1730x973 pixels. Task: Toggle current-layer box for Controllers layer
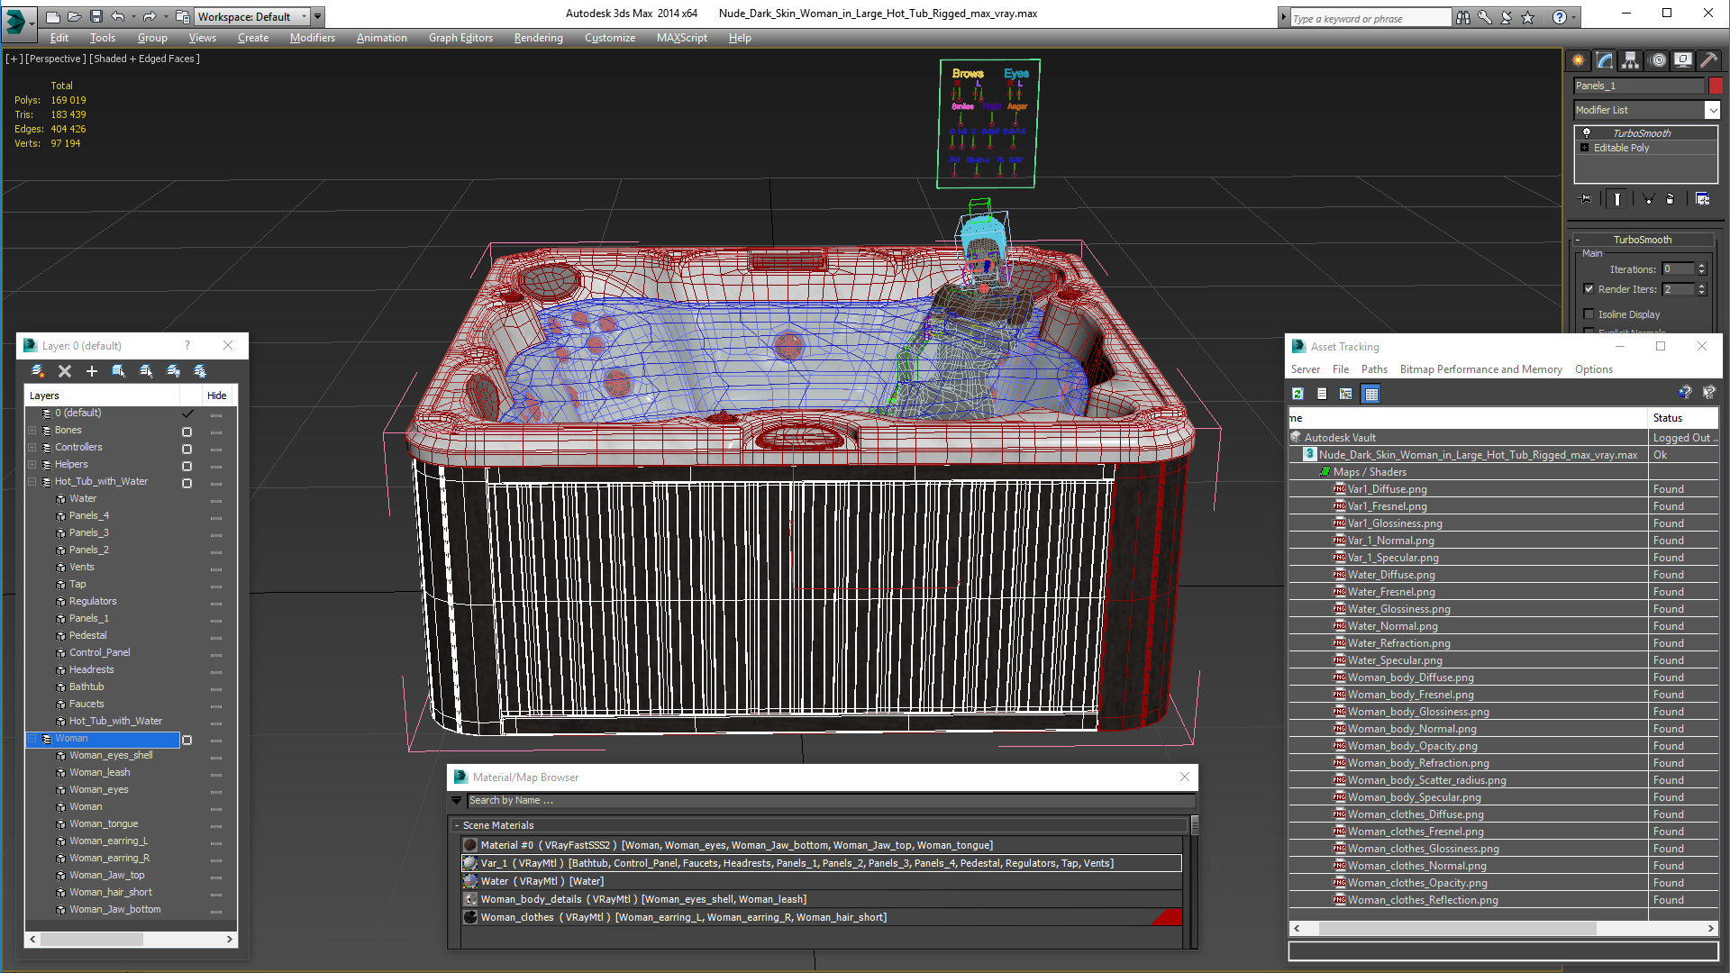tap(187, 449)
